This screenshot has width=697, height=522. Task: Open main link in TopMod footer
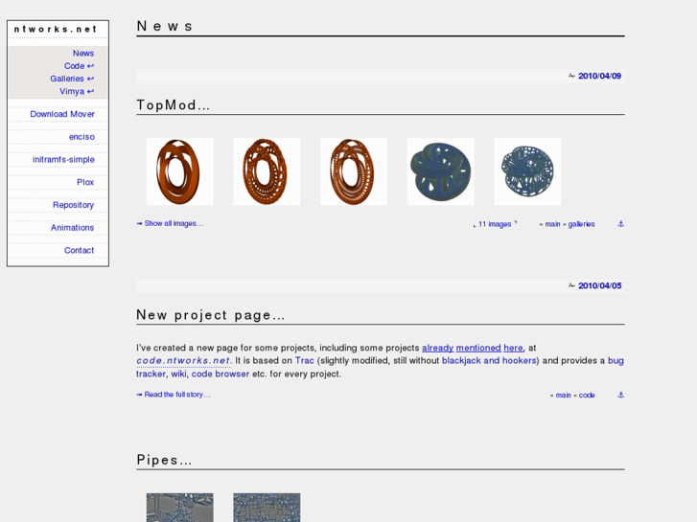pos(552,224)
